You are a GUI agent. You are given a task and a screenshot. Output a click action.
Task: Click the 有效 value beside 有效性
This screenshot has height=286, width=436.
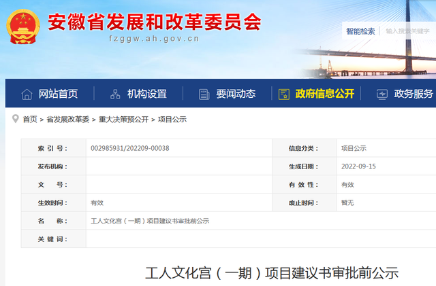click(x=347, y=185)
